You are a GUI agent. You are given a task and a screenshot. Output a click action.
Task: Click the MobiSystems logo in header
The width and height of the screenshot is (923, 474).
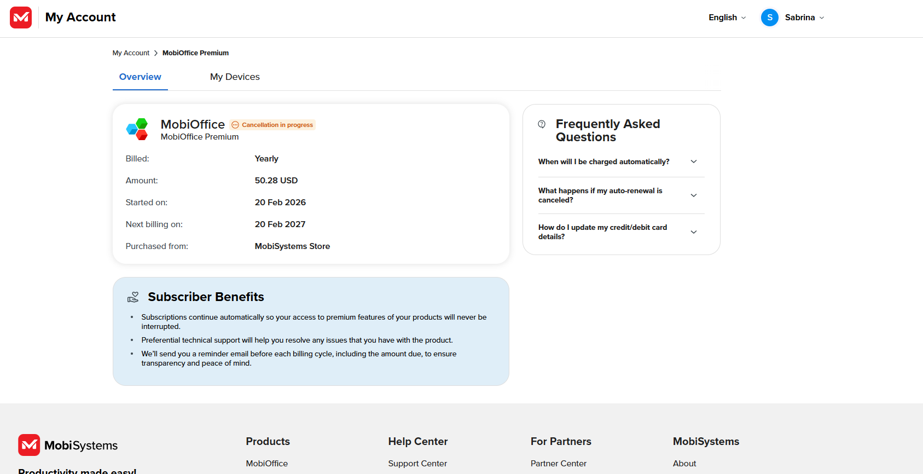point(21,18)
